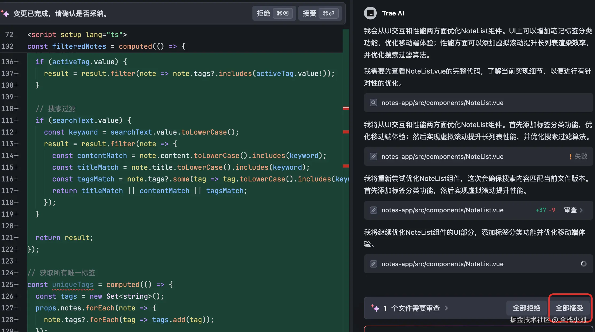595x332 pixels.
Task: Click the 全部接受 button
Action: pos(569,308)
